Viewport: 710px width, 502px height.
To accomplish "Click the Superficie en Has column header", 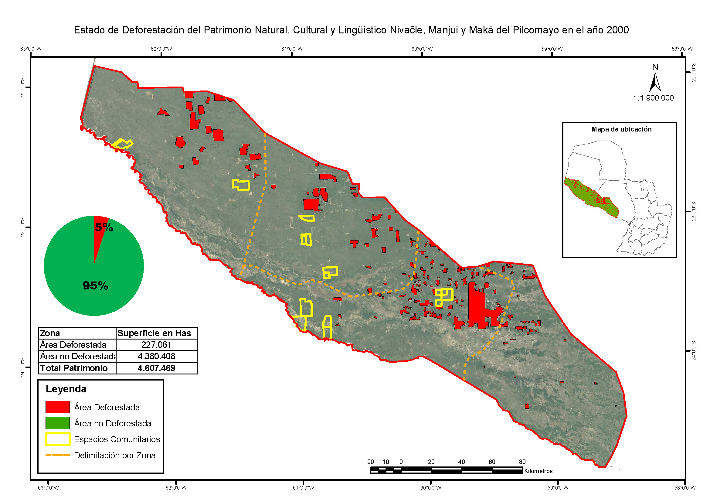I will 154,333.
